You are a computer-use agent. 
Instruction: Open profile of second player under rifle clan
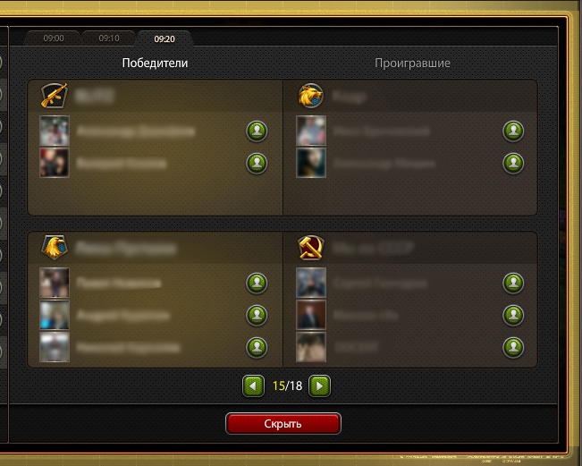(257, 163)
